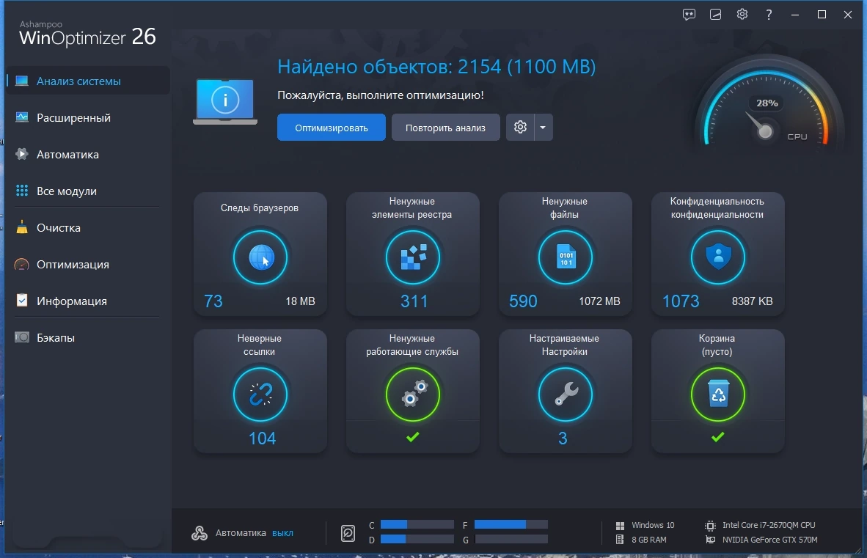Click the C drive usage bar
Screen dimensions: 867x558
coord(417,525)
